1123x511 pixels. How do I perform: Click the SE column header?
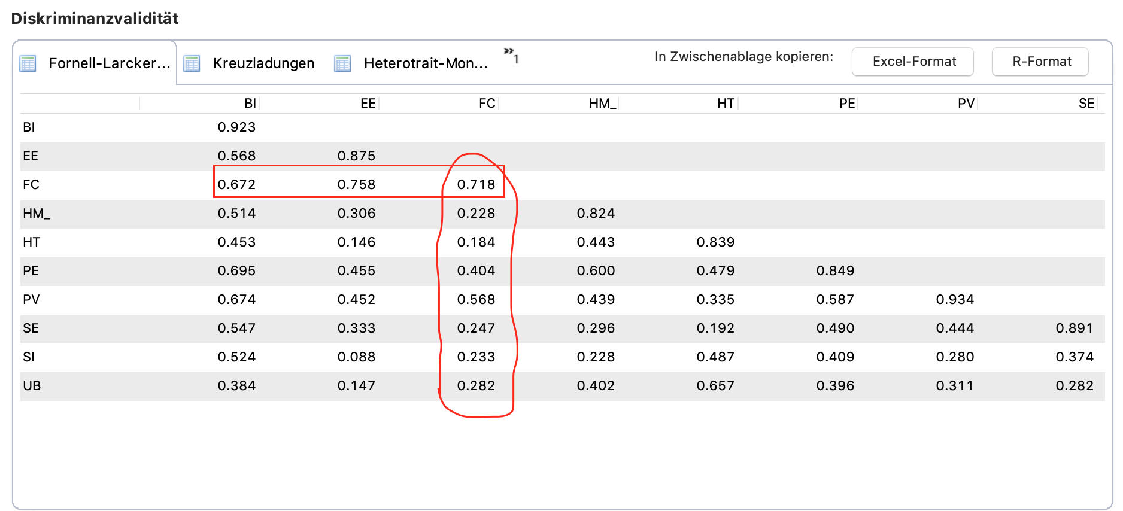pyautogui.click(x=1086, y=104)
